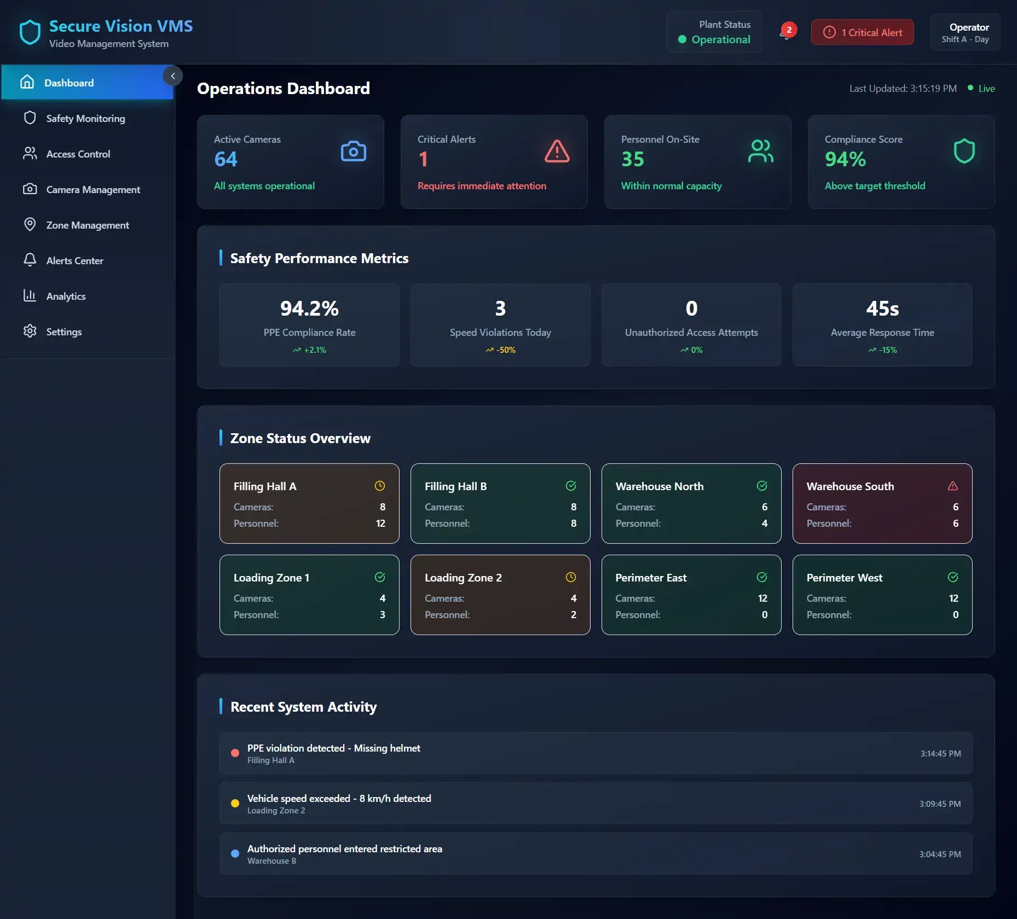This screenshot has width=1017, height=919.
Task: Click the notification bell with red badge
Action: click(787, 32)
